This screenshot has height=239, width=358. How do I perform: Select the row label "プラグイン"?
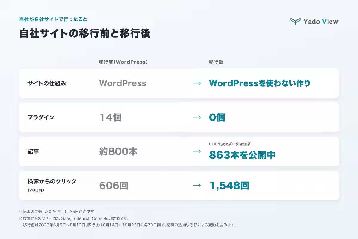point(41,117)
